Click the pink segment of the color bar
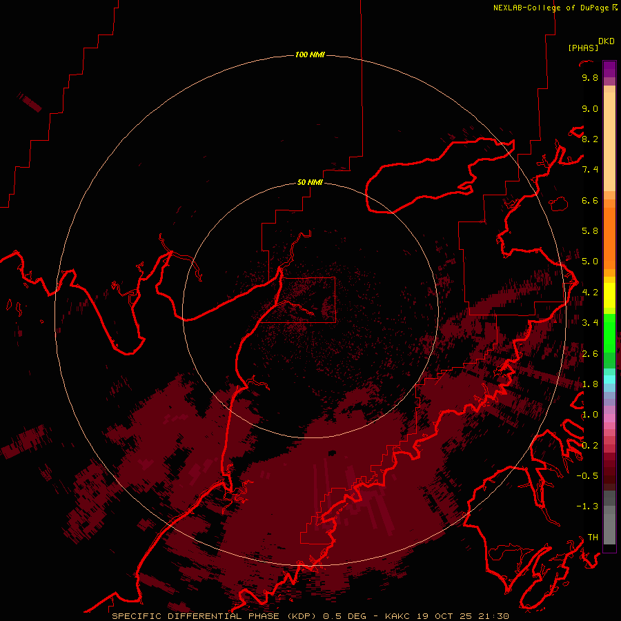621x621 pixels. tap(609, 418)
